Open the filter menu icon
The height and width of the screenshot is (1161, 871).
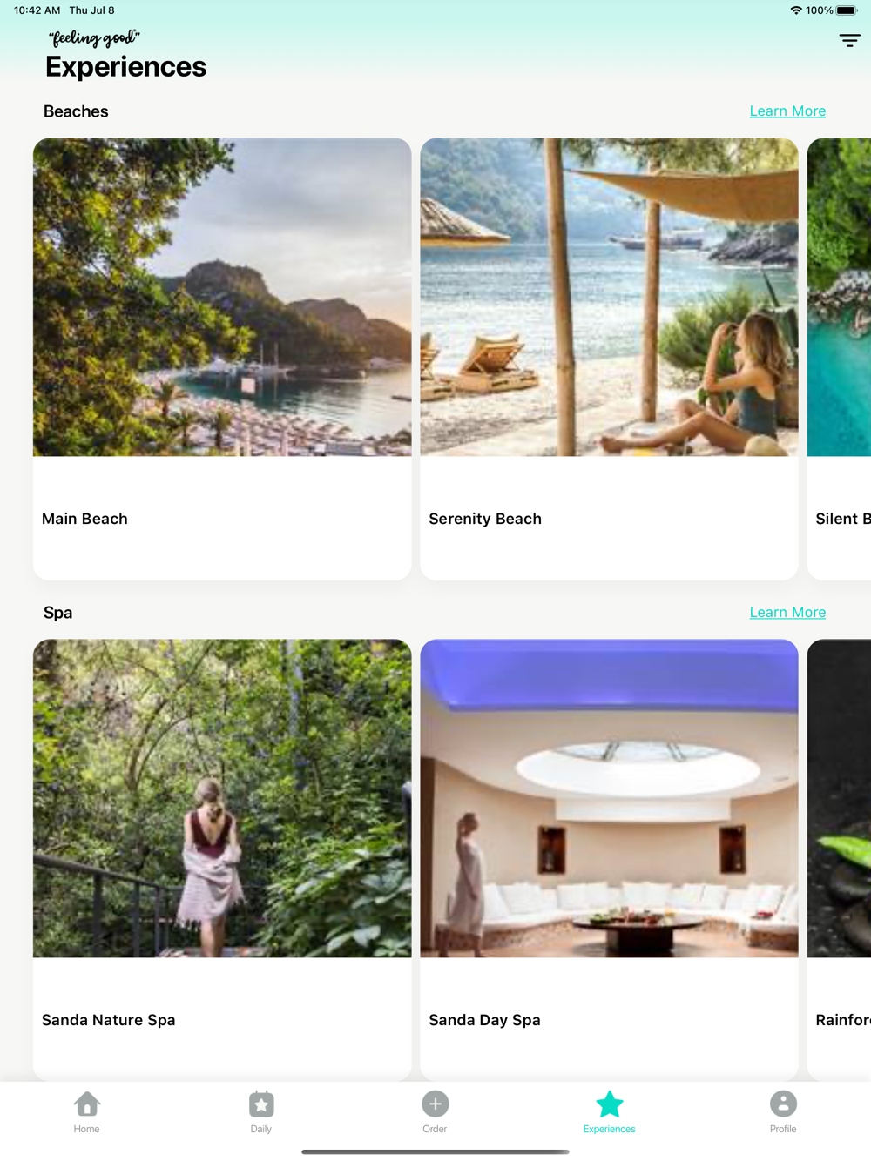pyautogui.click(x=849, y=40)
